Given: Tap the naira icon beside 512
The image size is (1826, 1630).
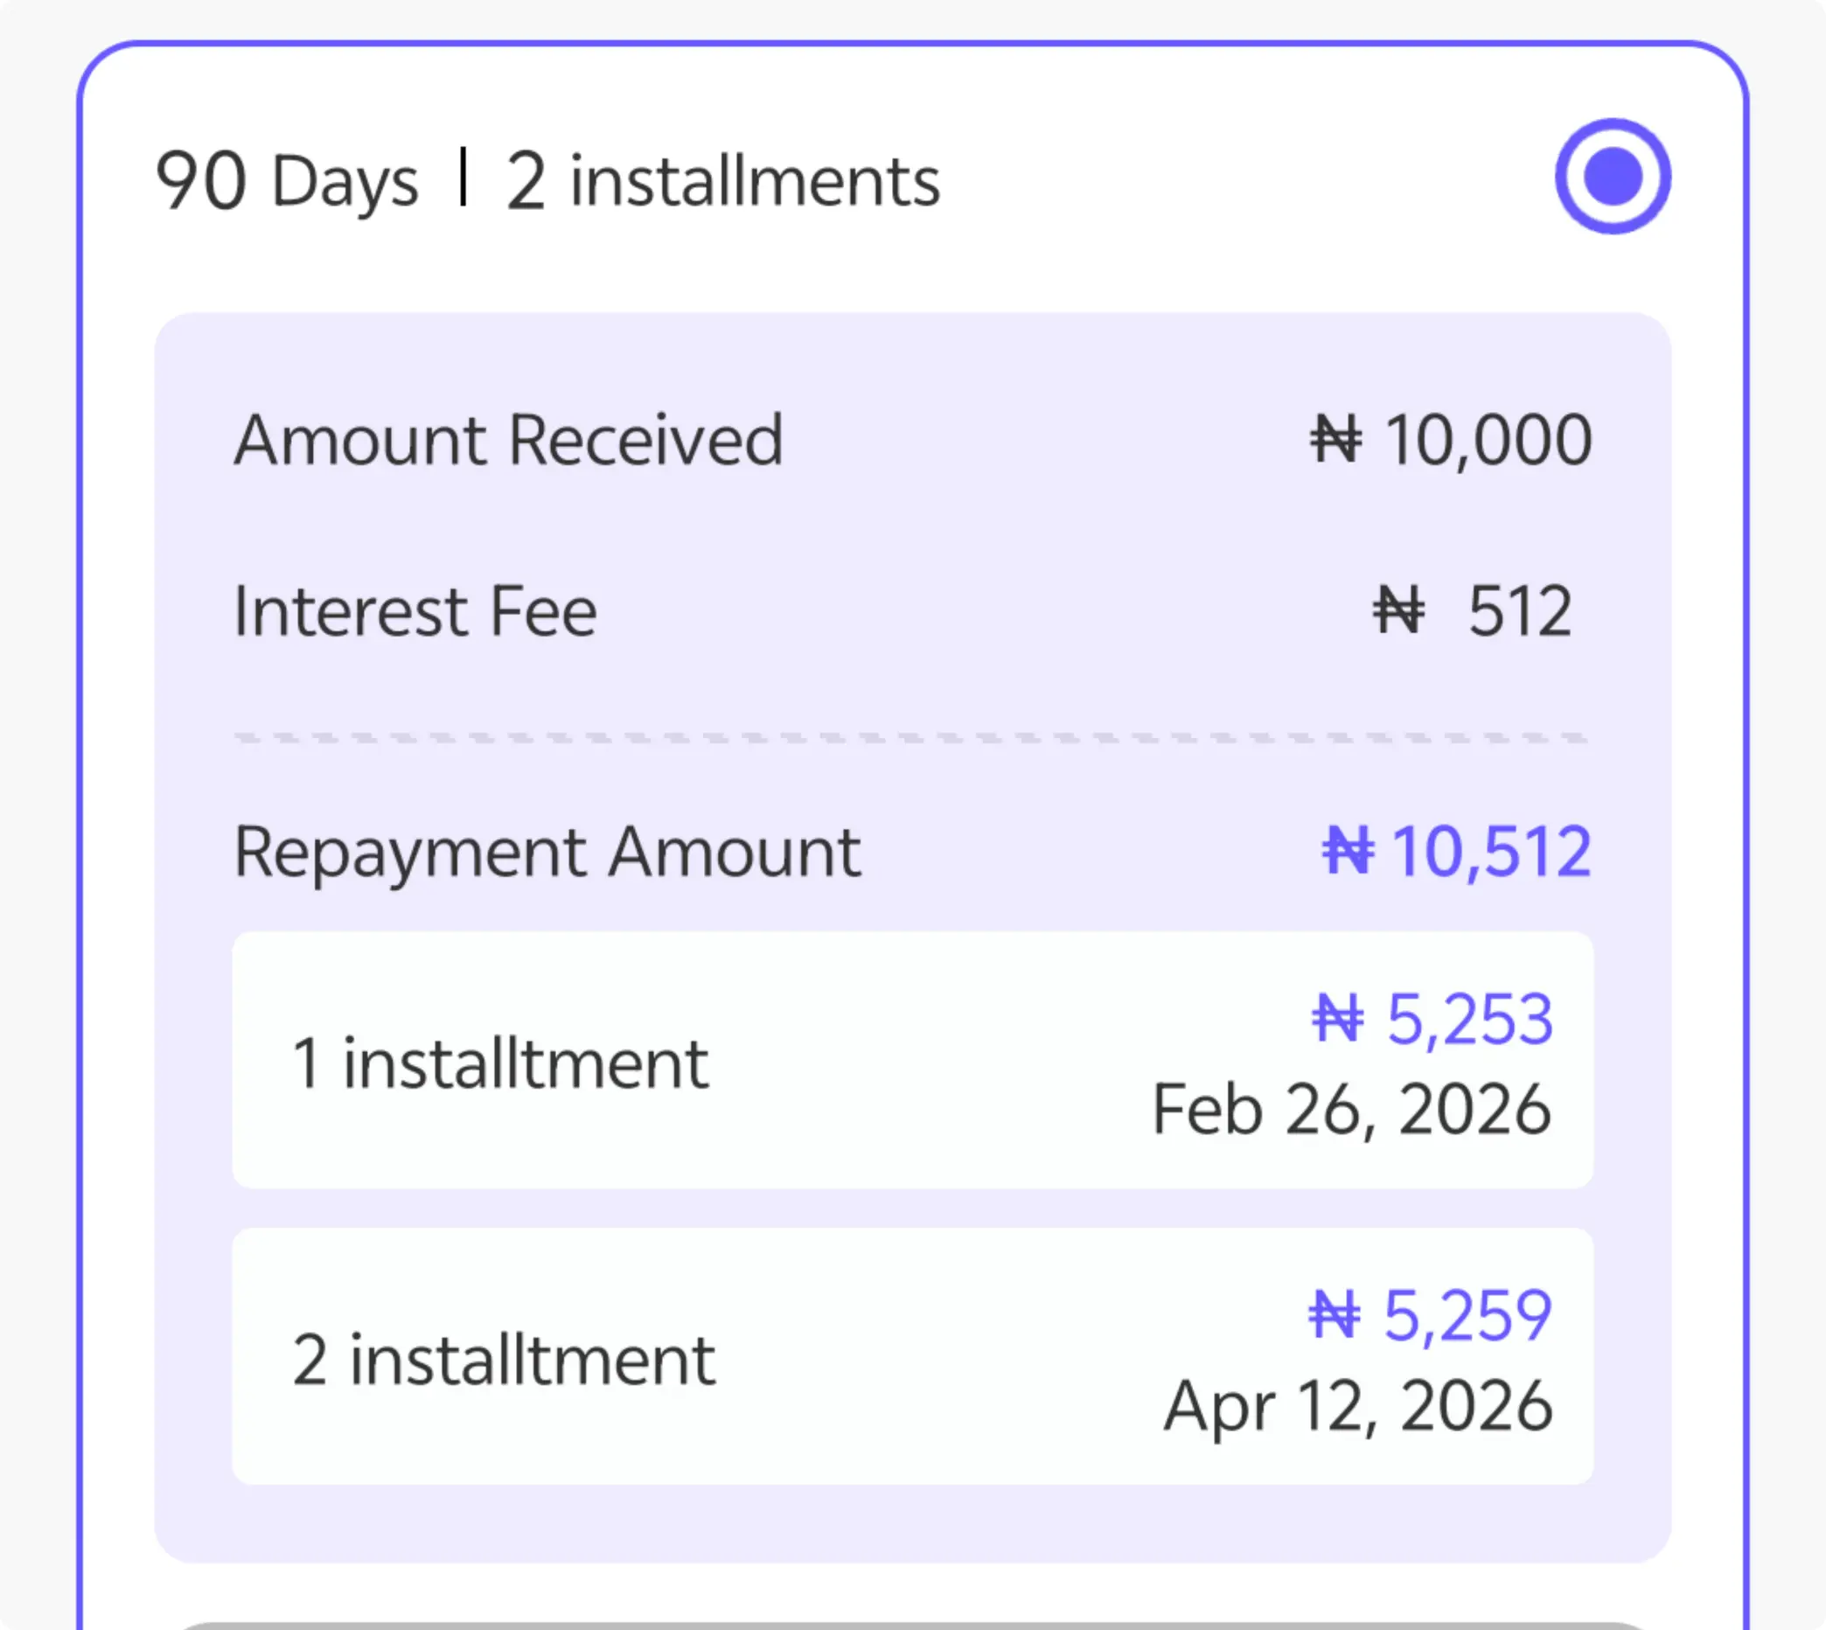Looking at the screenshot, I should (x=1398, y=610).
